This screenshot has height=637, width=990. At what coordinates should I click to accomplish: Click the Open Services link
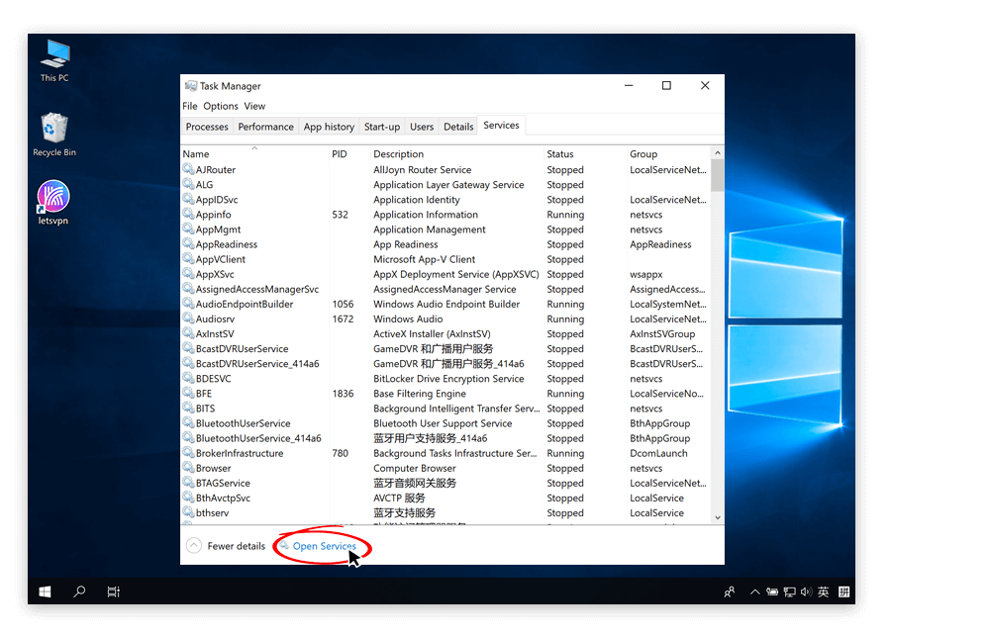(324, 546)
